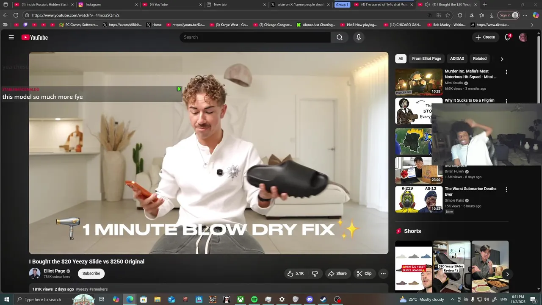Switch to the Instagram browser tab
Image resolution: width=542 pixels, height=305 pixels.
[108, 5]
